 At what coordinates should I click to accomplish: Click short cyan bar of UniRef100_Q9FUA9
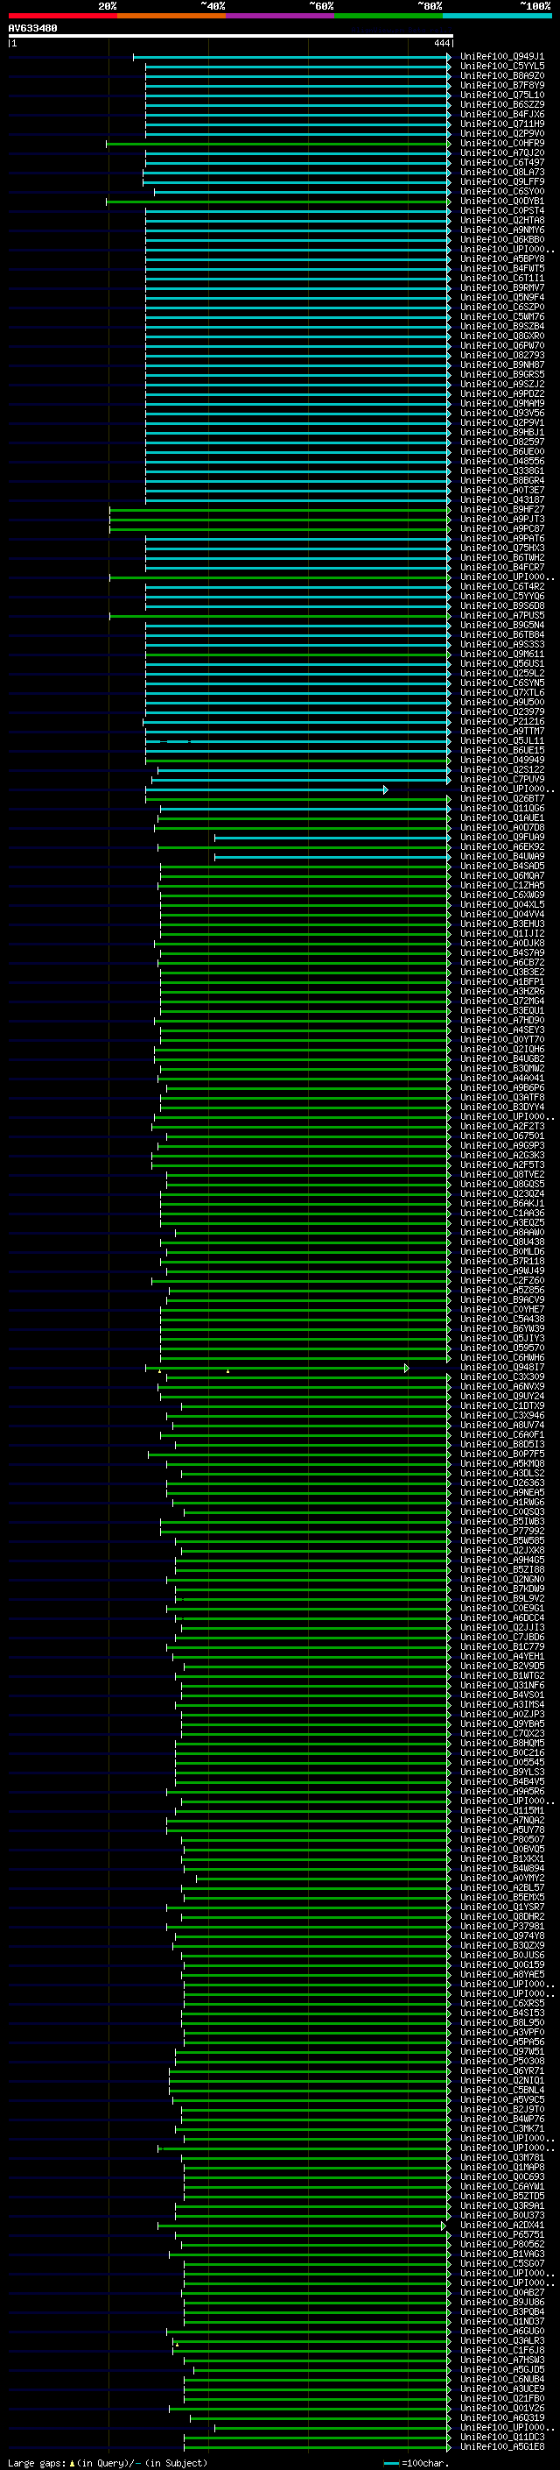(x=332, y=838)
